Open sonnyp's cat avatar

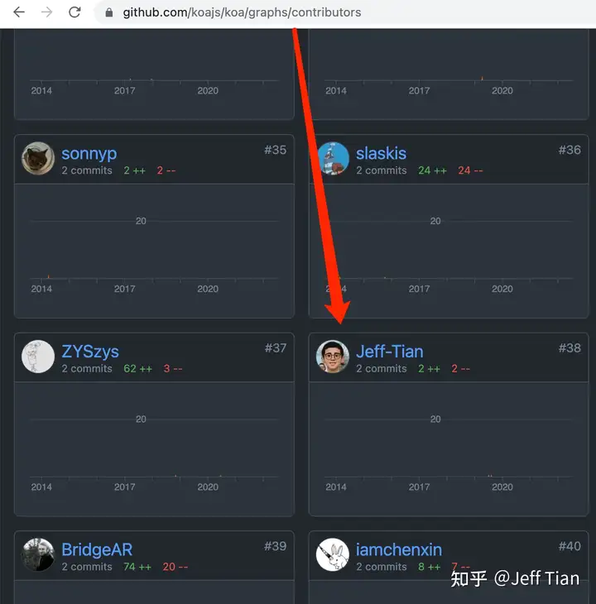click(38, 158)
